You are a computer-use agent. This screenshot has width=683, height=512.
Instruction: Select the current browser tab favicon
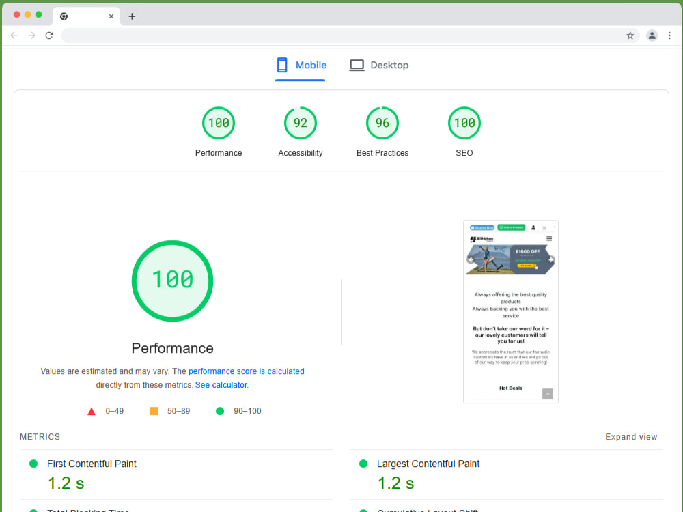[64, 16]
